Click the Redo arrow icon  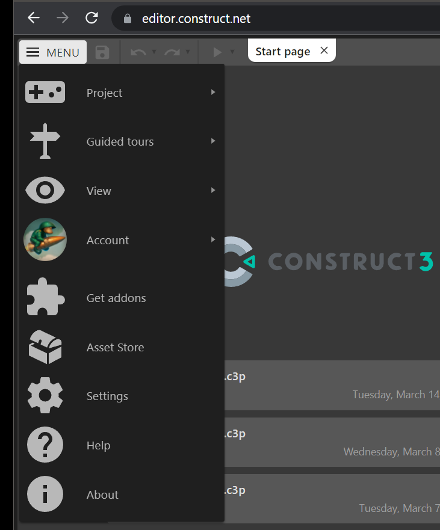click(172, 52)
